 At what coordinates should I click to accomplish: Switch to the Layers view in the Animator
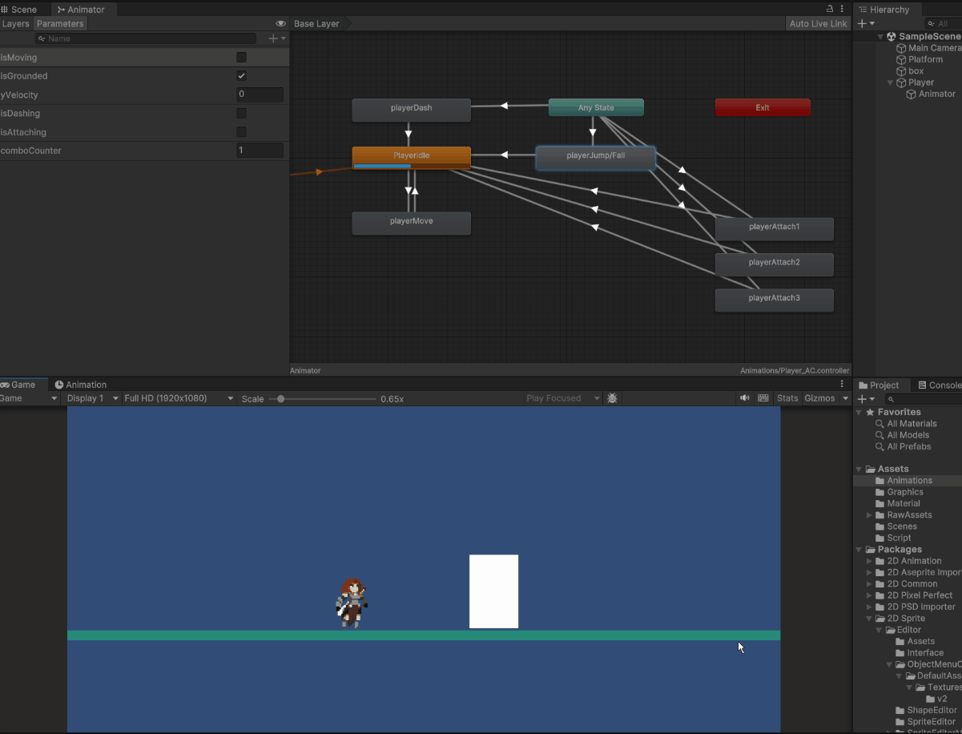[x=15, y=23]
